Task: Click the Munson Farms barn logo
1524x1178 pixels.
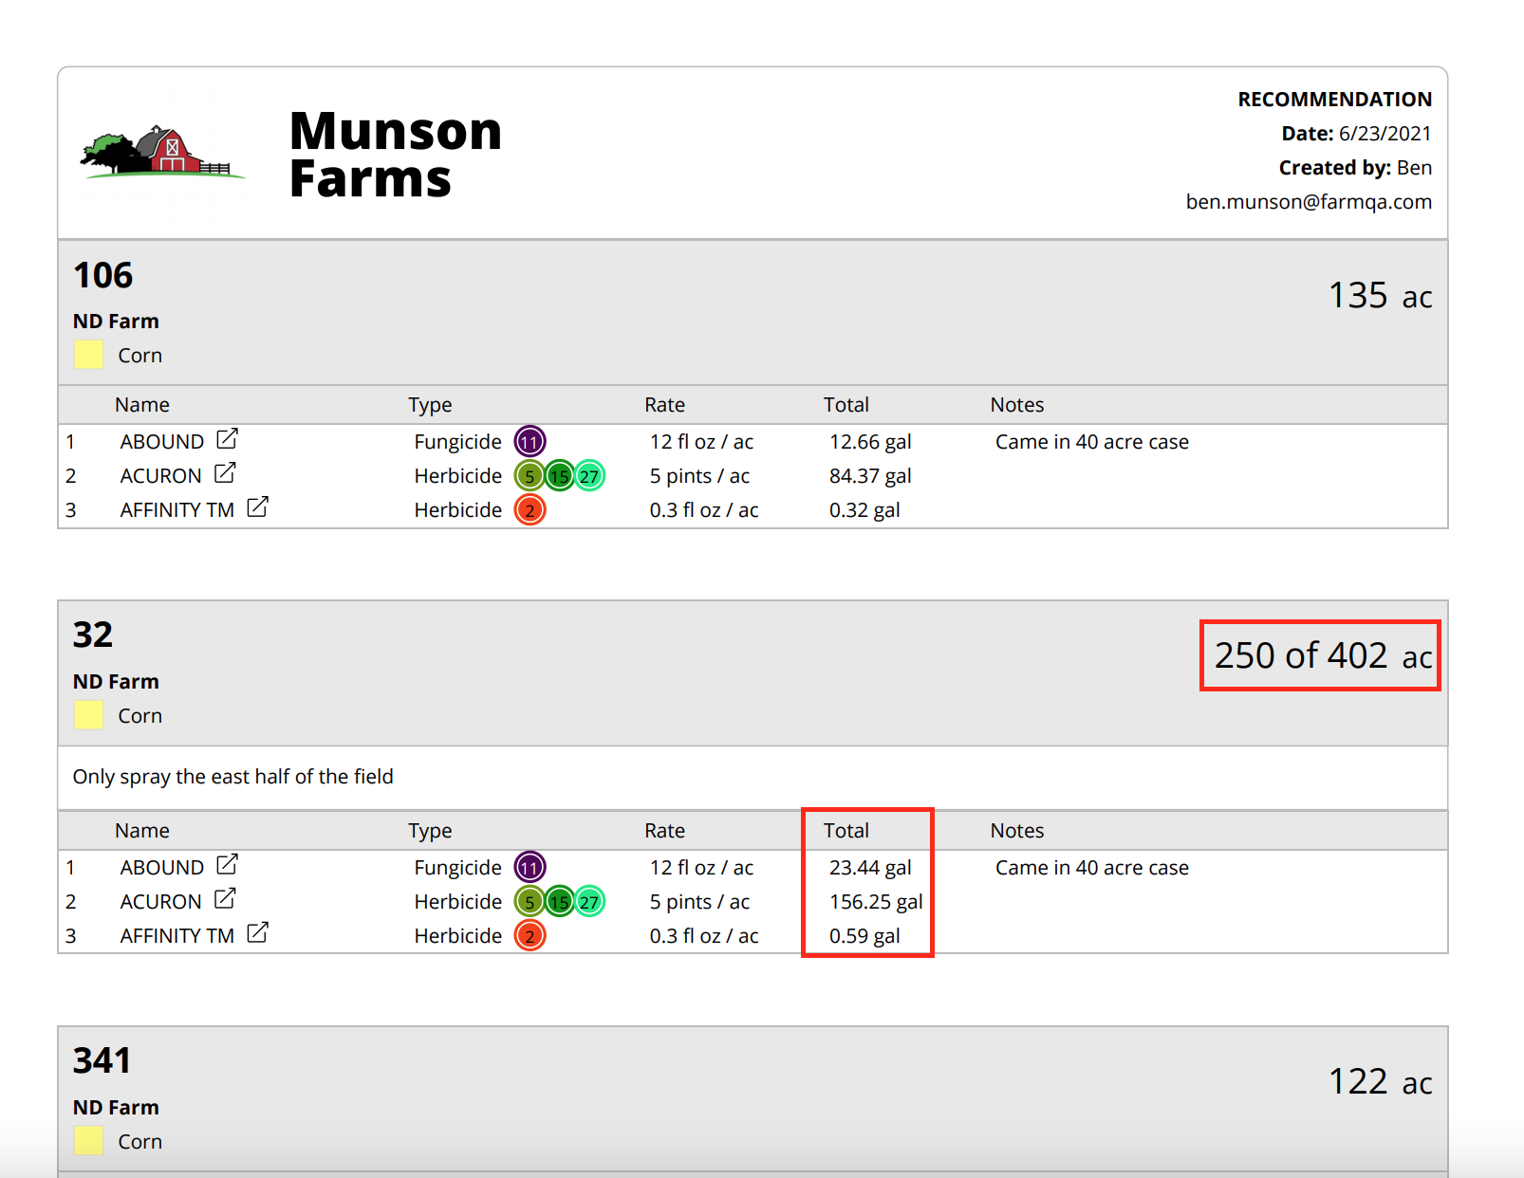Action: pos(162,152)
